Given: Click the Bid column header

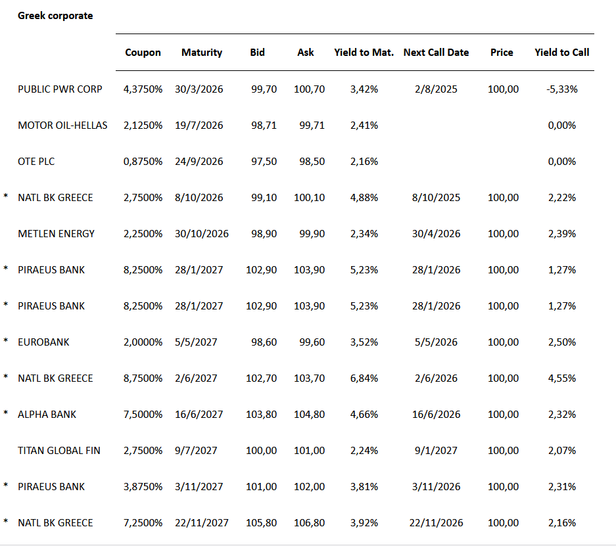Looking at the screenshot, I should (258, 53).
